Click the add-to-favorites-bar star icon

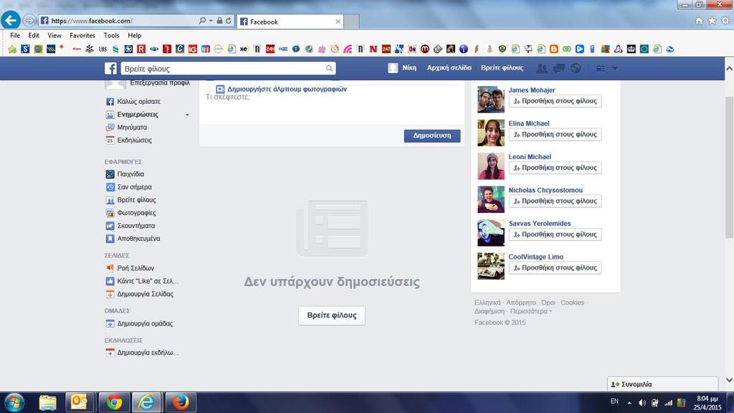(12, 49)
